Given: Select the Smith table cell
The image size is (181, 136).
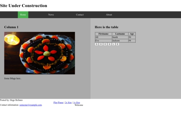Looking at the screenshot, I should tap(120, 37).
